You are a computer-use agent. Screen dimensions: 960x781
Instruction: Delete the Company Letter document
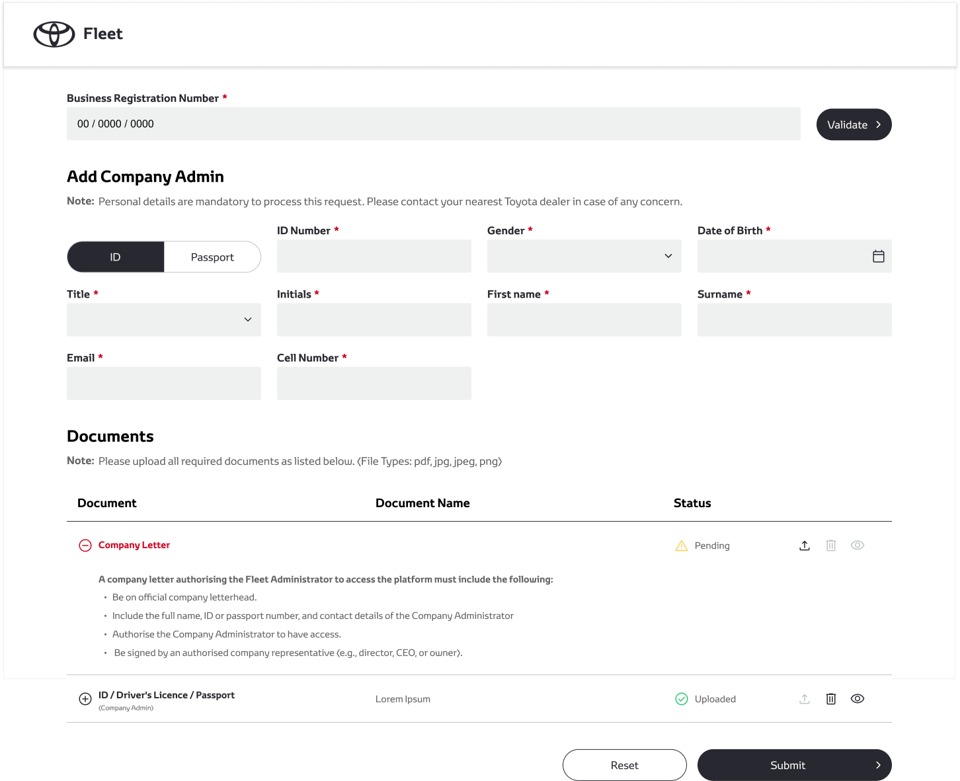tap(831, 546)
